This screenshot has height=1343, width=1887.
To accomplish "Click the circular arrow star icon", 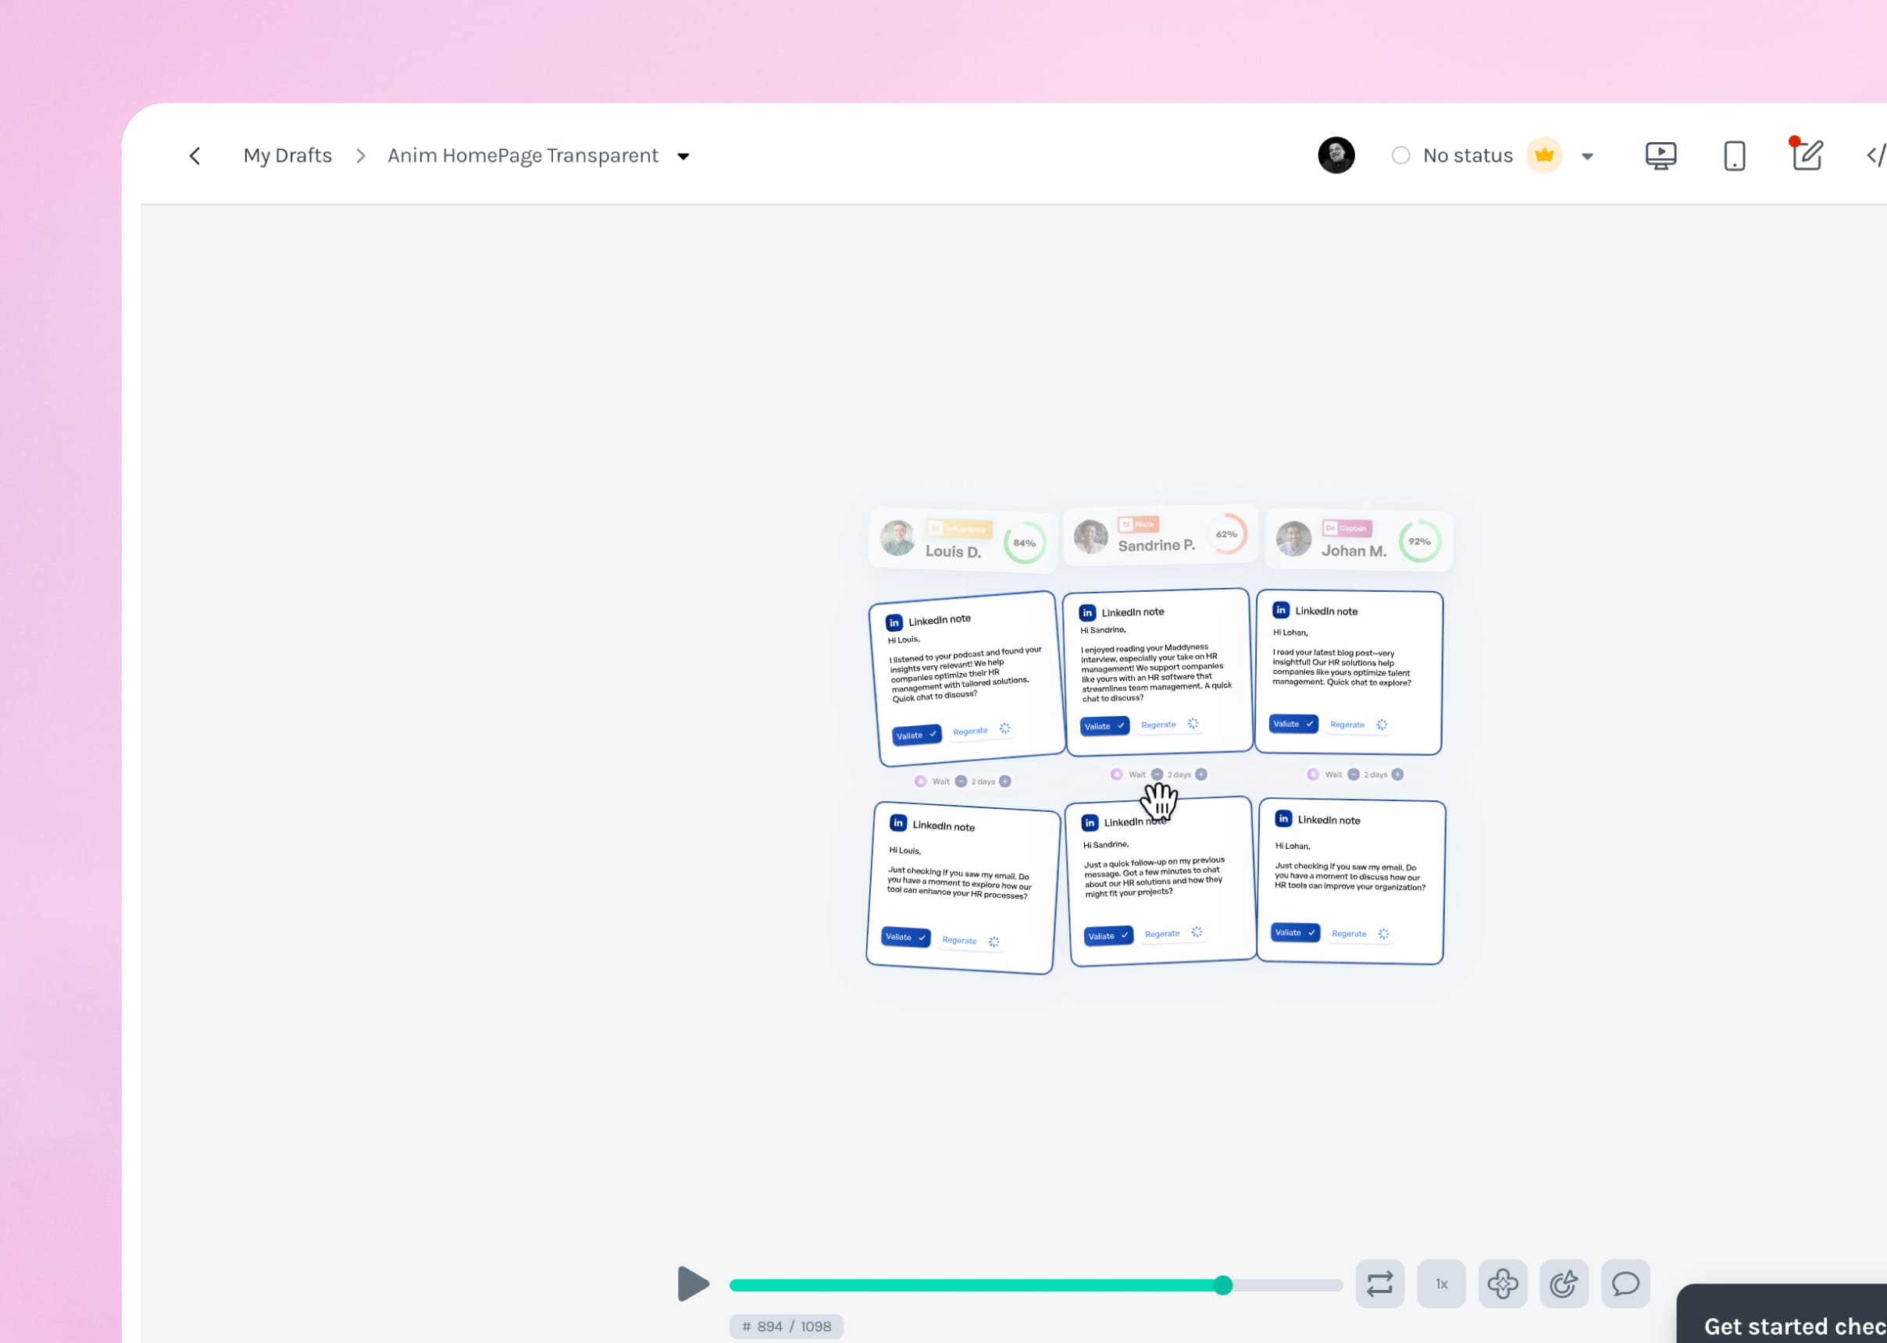I will point(1564,1284).
